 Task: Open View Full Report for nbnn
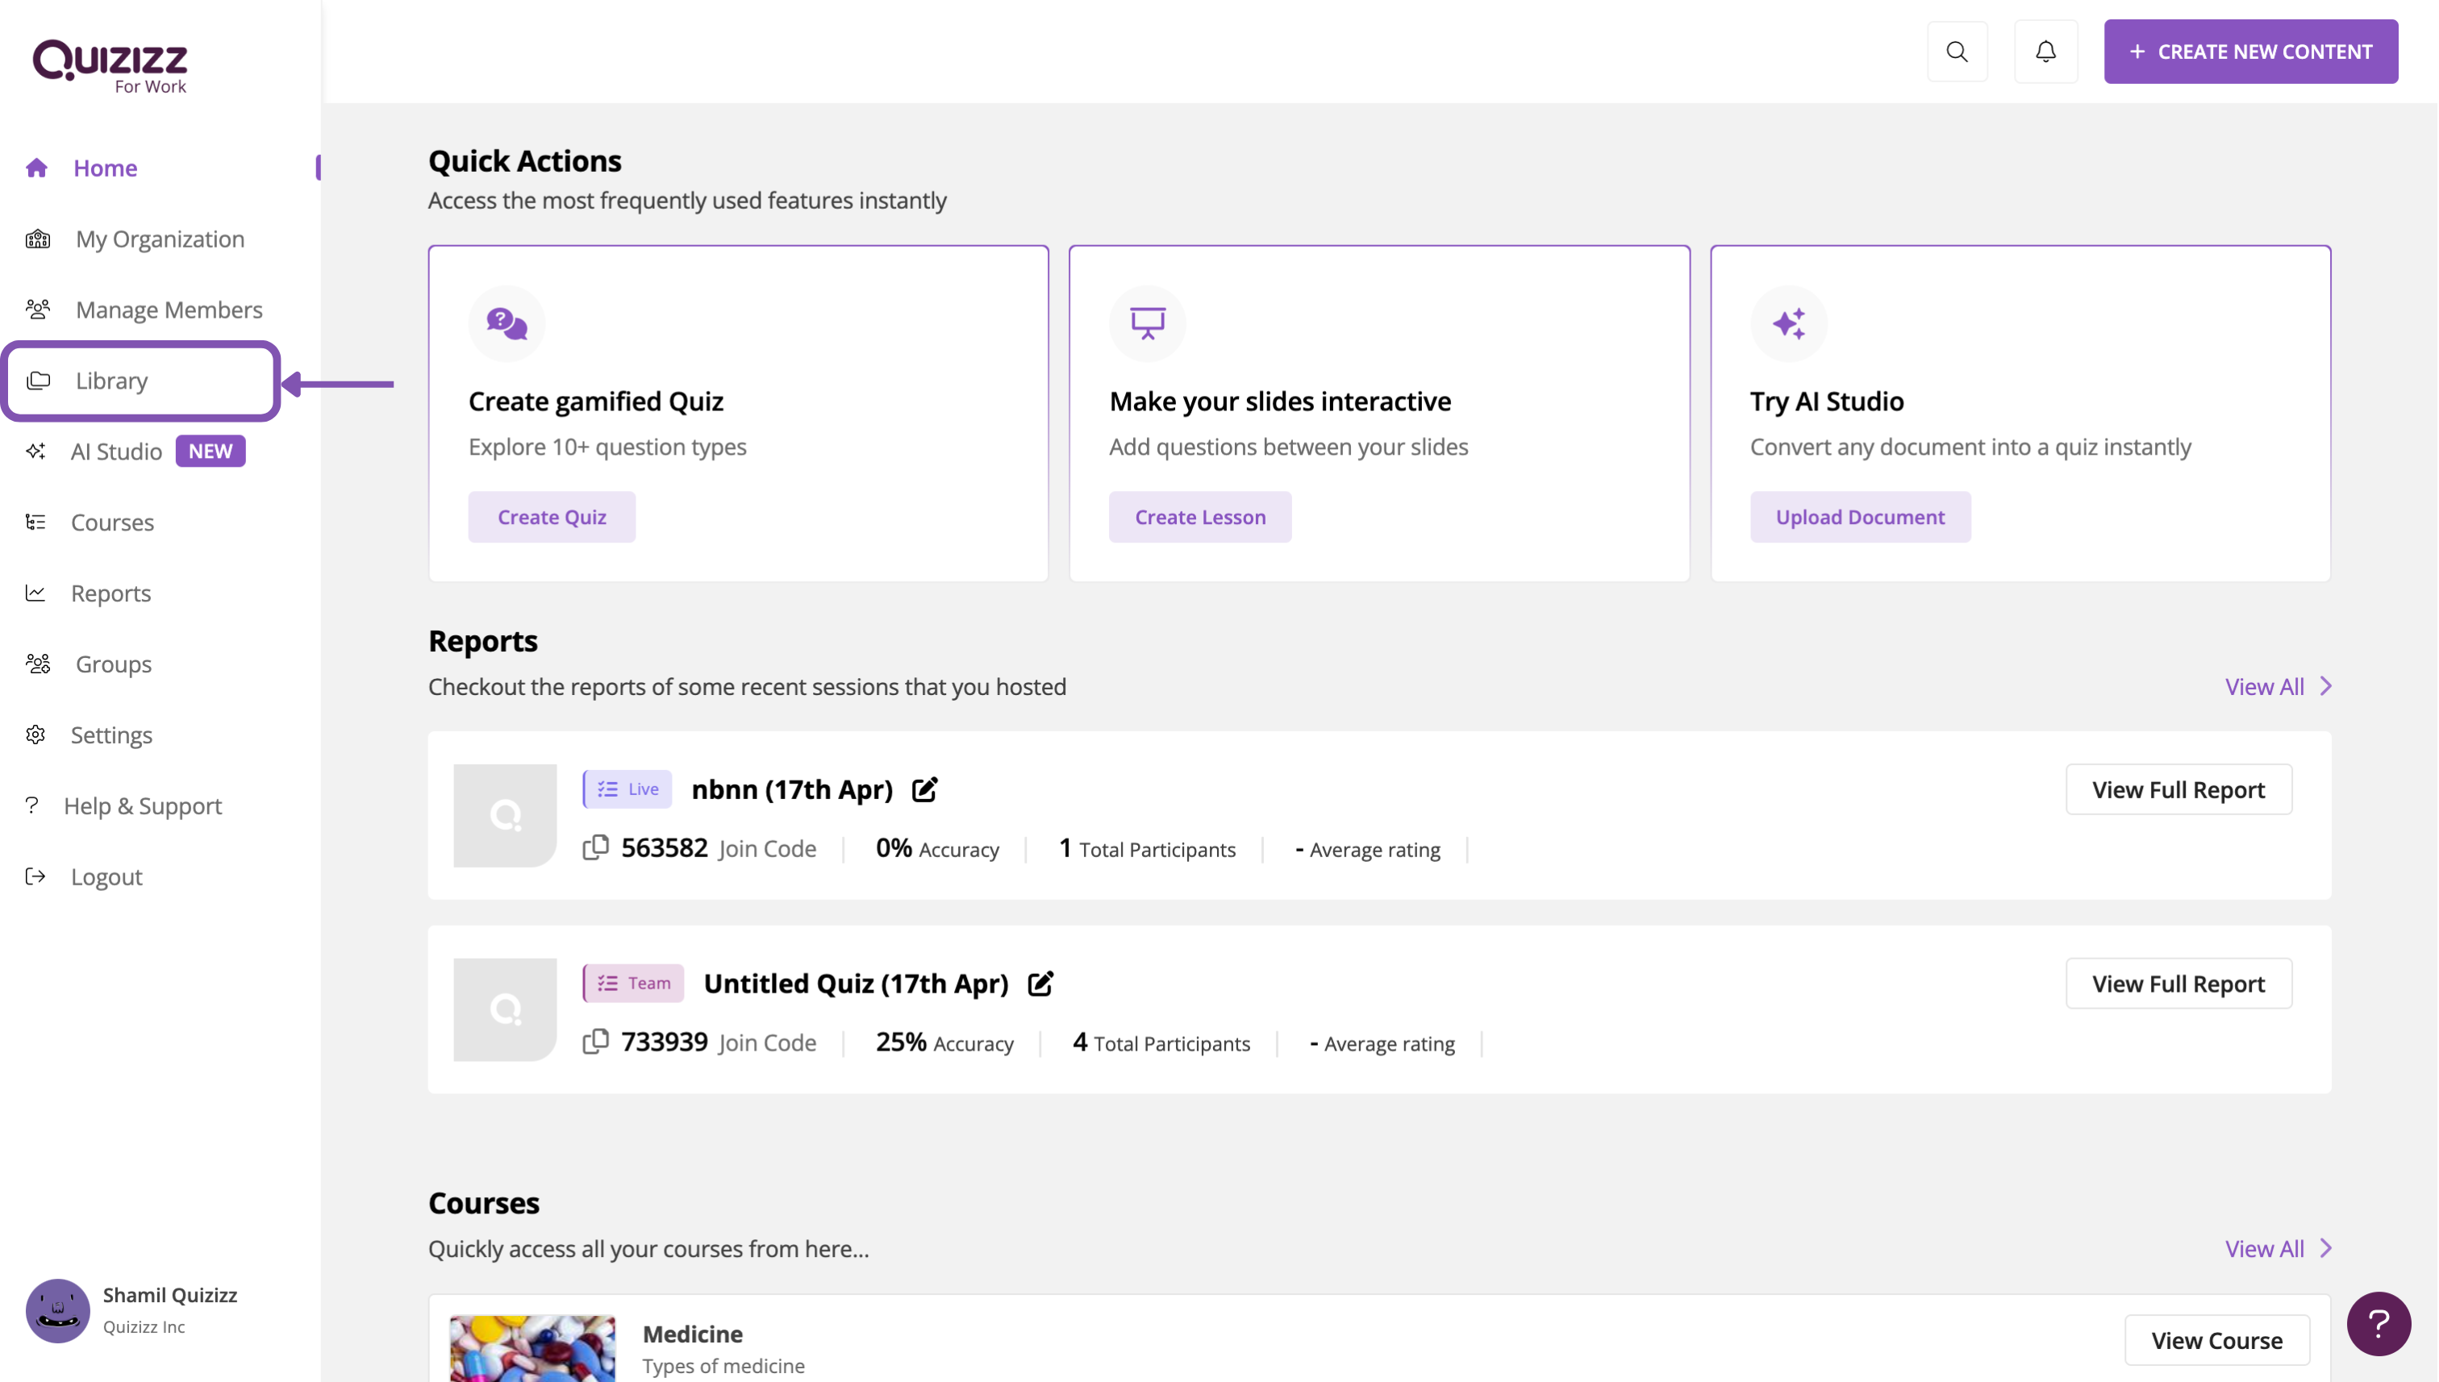2177,789
